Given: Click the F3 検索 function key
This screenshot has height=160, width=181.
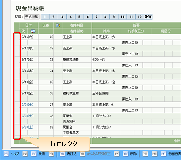Looking at the screenshot, I should click(38, 154).
